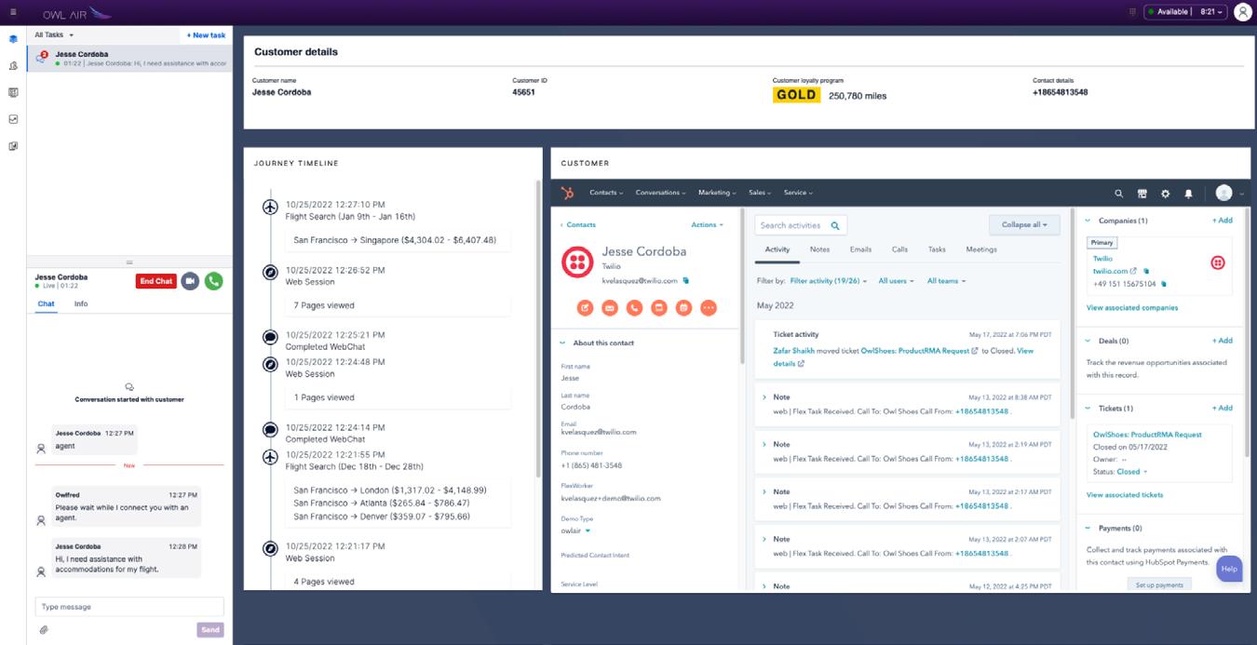Screen dimensions: 1257x645
Task: Open more actions orange ellipsis icon
Action: click(709, 307)
